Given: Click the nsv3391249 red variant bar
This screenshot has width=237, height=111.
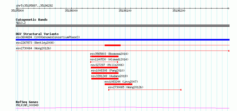Looking at the screenshot, I should point(105,79).
